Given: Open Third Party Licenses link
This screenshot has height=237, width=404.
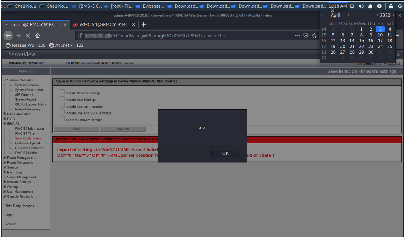Looking at the screenshot, I should coord(20,206).
